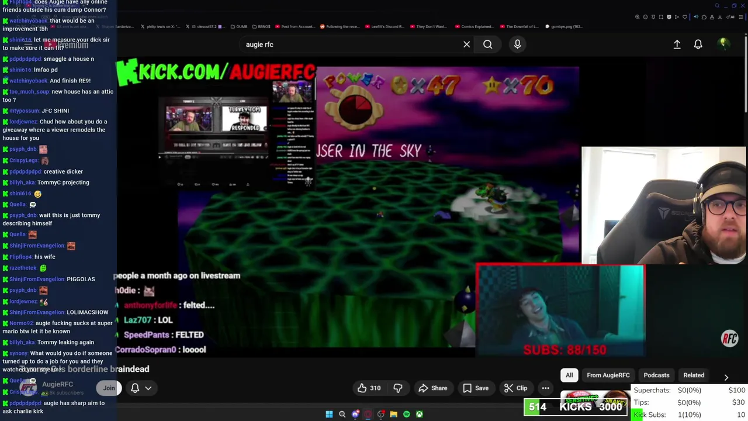The width and height of the screenshot is (748, 421).
Task: Show more filter chips with right arrow
Action: 726,377
